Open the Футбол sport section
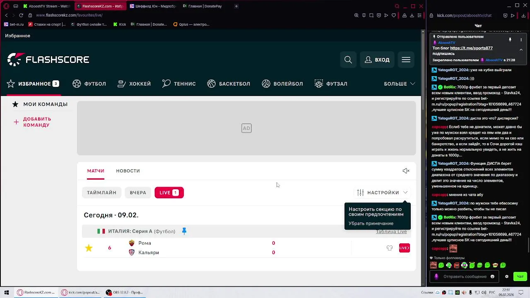The image size is (530, 298). (x=89, y=84)
